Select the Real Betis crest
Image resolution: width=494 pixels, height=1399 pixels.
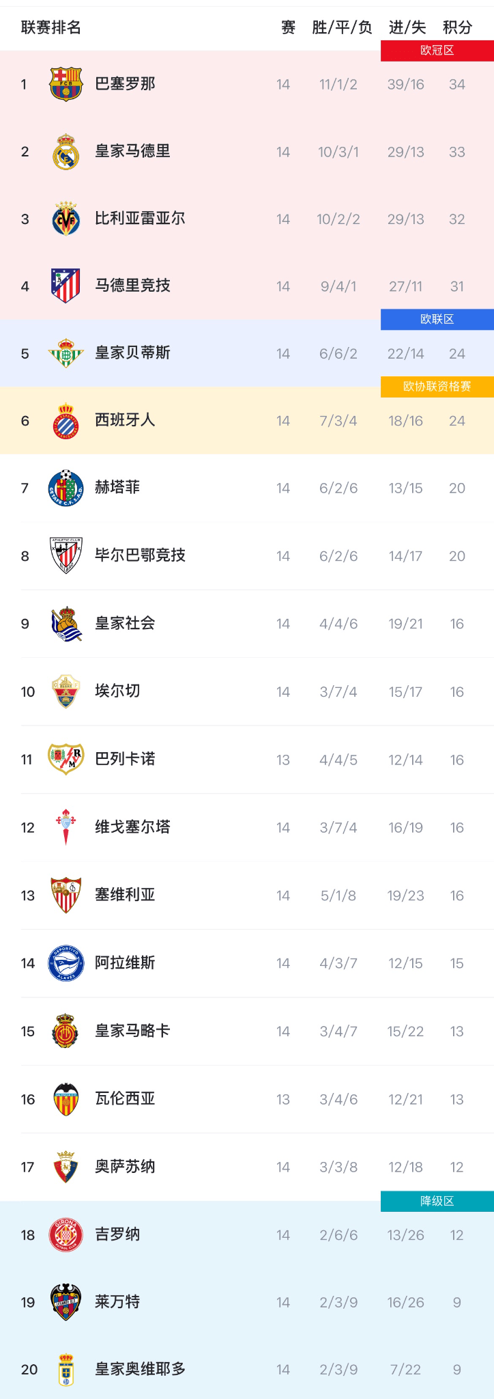[66, 353]
